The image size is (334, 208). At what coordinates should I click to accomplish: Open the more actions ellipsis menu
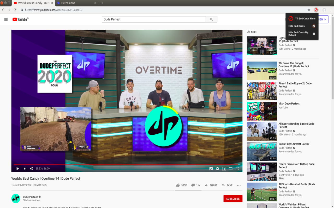239,185
